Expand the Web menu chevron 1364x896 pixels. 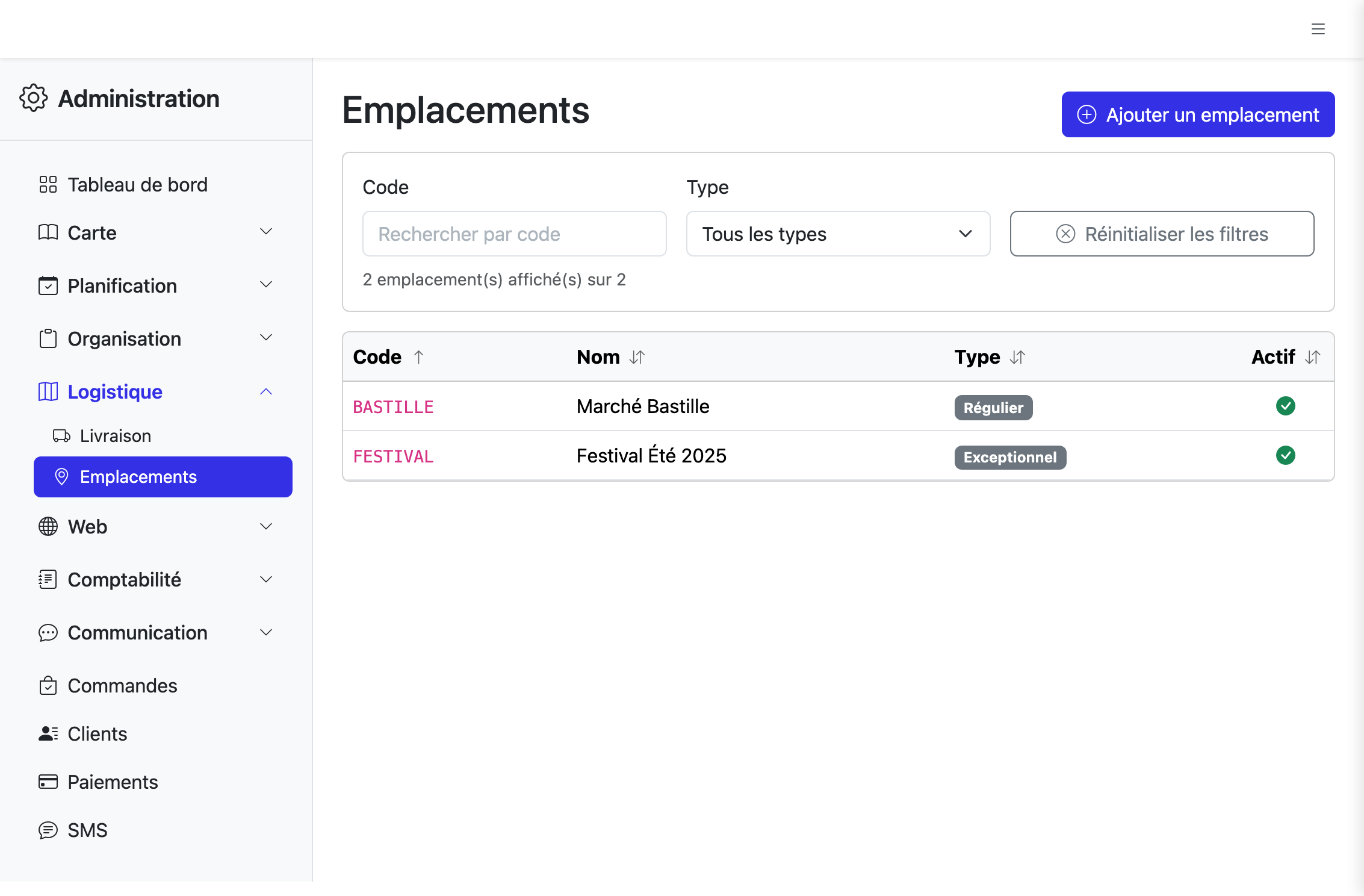point(266,526)
